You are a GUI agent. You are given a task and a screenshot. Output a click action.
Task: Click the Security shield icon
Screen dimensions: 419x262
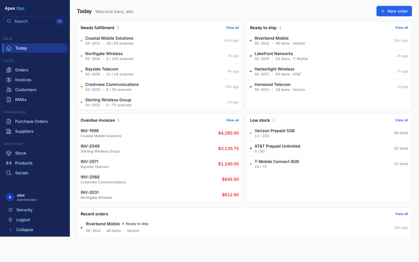tap(10, 210)
